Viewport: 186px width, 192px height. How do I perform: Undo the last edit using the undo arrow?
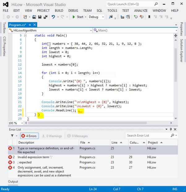(x=53, y=17)
